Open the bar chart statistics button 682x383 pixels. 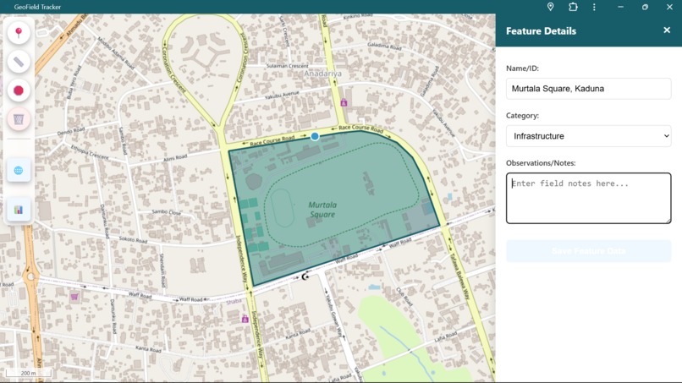click(19, 210)
